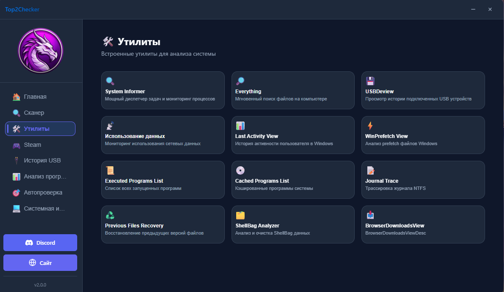504x292 pixels.
Task: Click the ShellBag Analyzer folder icon
Action: click(x=240, y=215)
